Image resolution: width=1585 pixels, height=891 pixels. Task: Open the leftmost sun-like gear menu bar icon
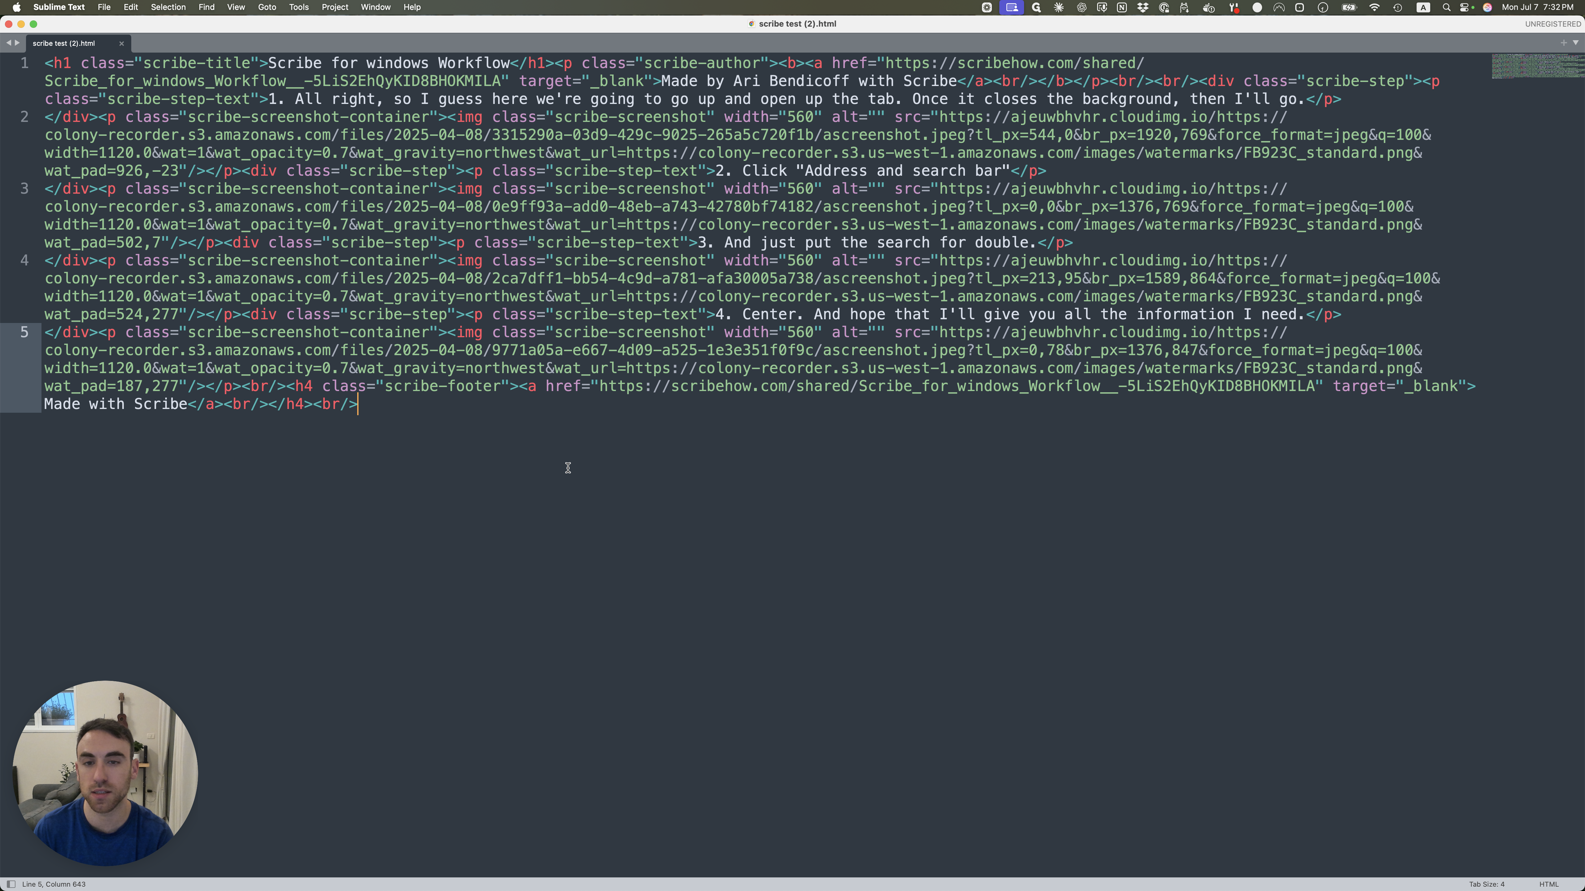click(x=987, y=7)
